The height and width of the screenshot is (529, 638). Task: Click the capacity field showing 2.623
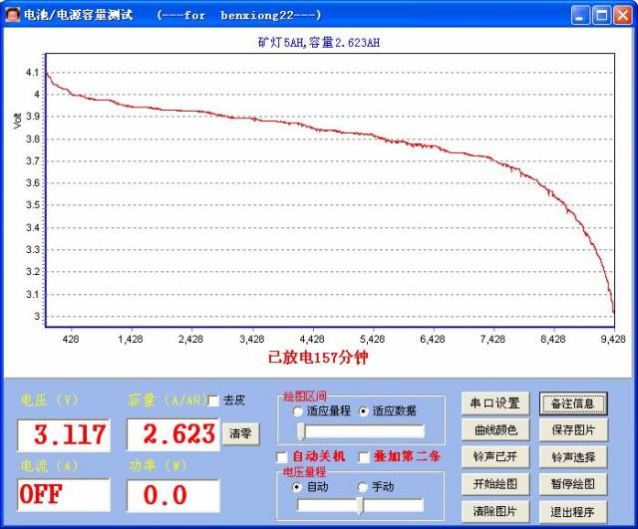coord(172,434)
